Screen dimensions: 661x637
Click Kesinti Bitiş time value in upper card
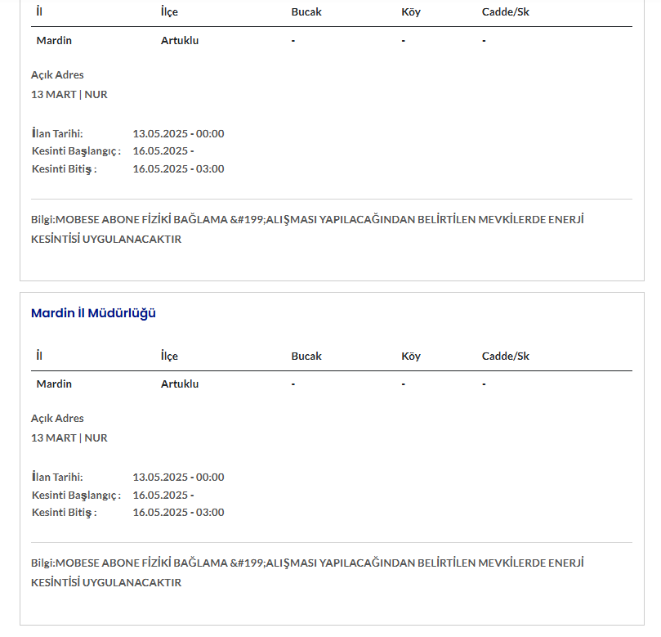pos(178,169)
